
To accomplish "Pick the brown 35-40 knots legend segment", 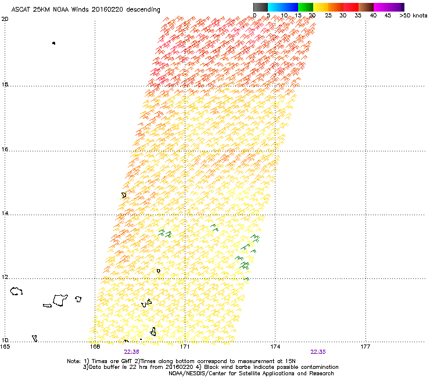I will tap(366, 7).
